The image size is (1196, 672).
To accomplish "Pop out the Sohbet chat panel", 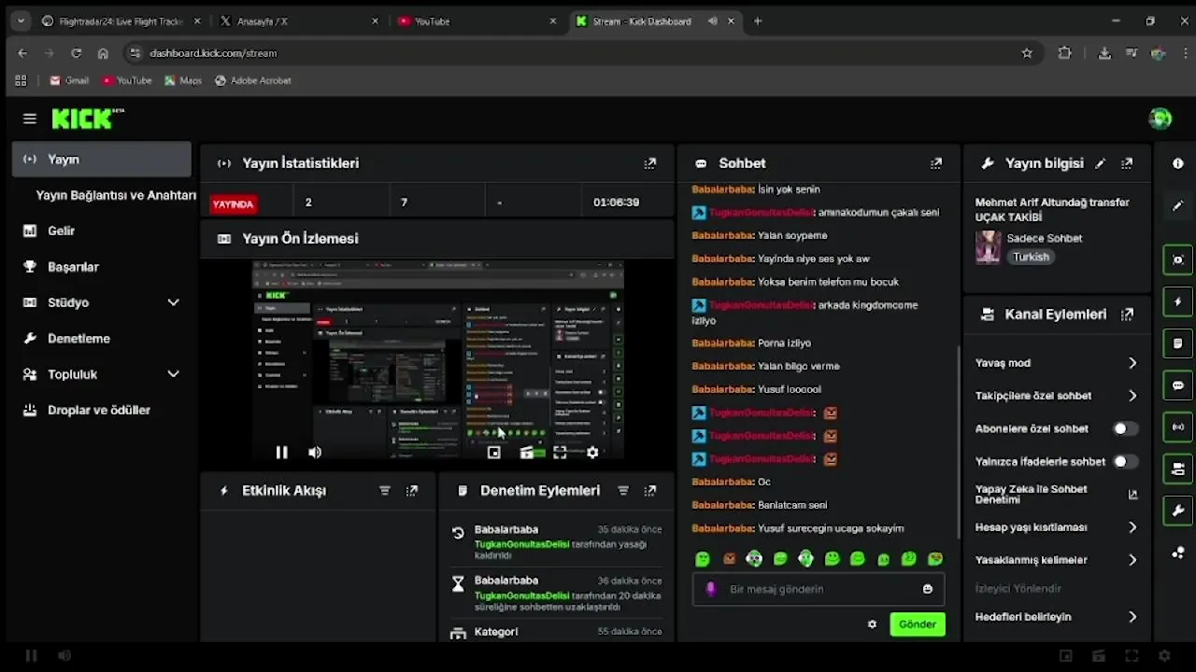I will [936, 163].
